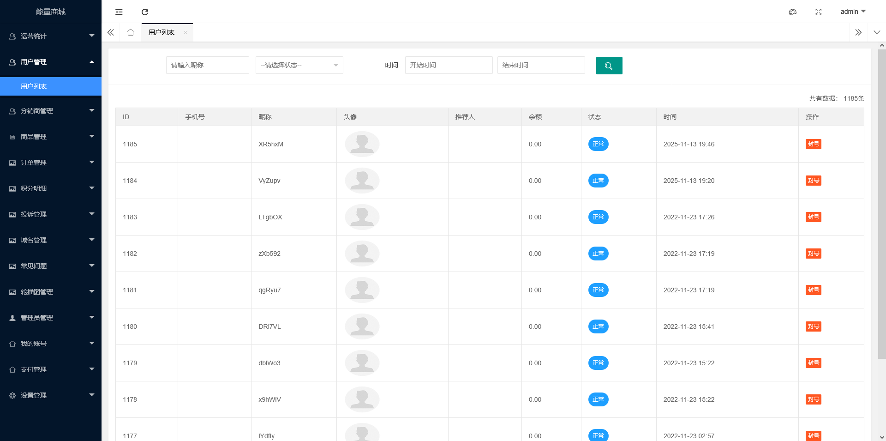Collapse the sidebar with the menu toggle icon
The image size is (886, 441).
pyautogui.click(x=119, y=12)
